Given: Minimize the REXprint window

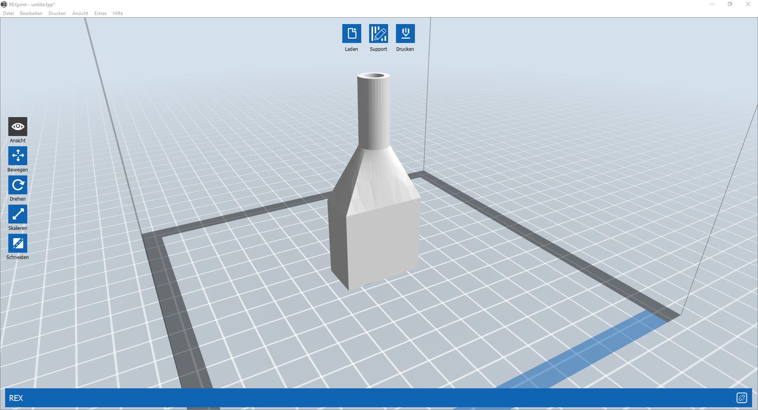Looking at the screenshot, I should pyautogui.click(x=712, y=4).
